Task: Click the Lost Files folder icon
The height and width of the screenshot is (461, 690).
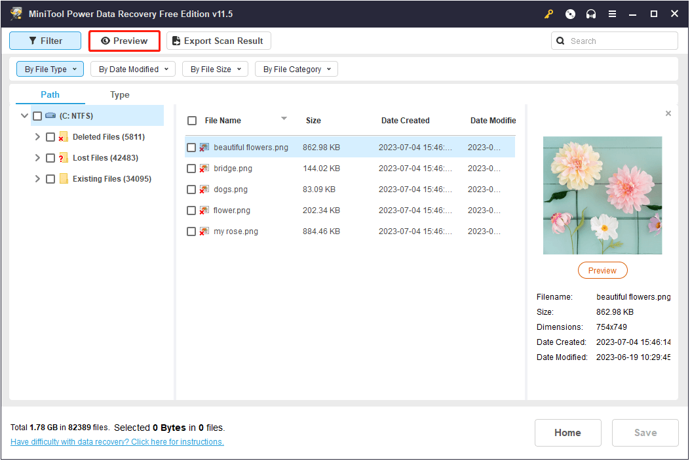Action: coord(64,157)
